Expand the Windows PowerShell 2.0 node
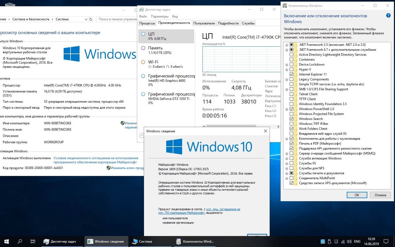Image resolution: width=395 pixels, height=247 pixels. coord(287,109)
